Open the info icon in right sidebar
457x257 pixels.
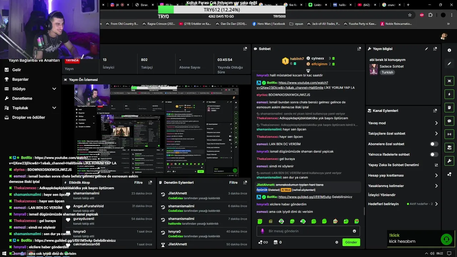point(449,50)
